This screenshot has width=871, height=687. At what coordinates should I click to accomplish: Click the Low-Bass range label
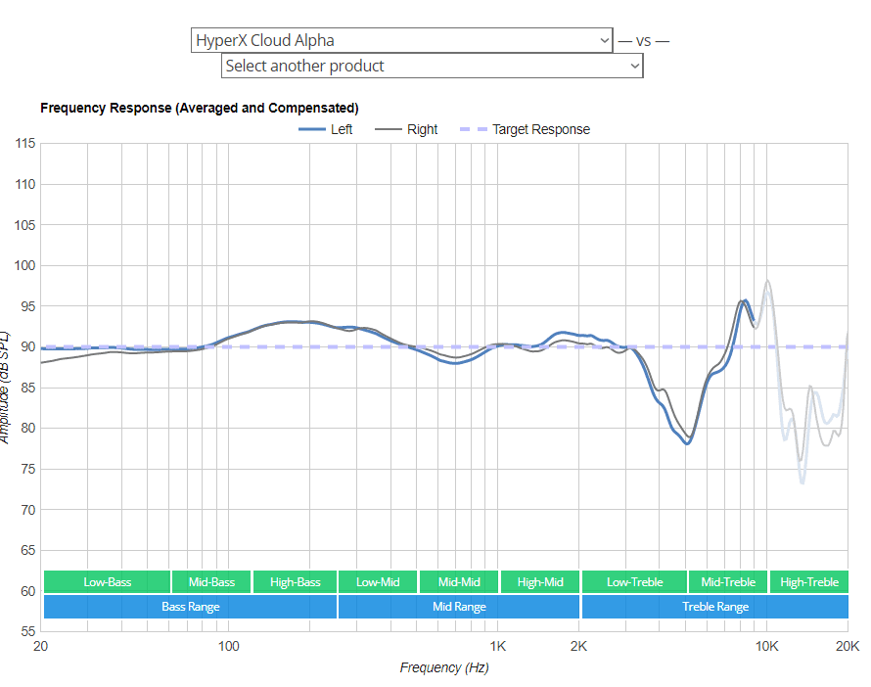(x=108, y=582)
